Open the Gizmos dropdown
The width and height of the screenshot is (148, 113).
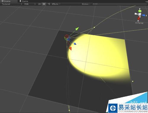click(86, 4)
